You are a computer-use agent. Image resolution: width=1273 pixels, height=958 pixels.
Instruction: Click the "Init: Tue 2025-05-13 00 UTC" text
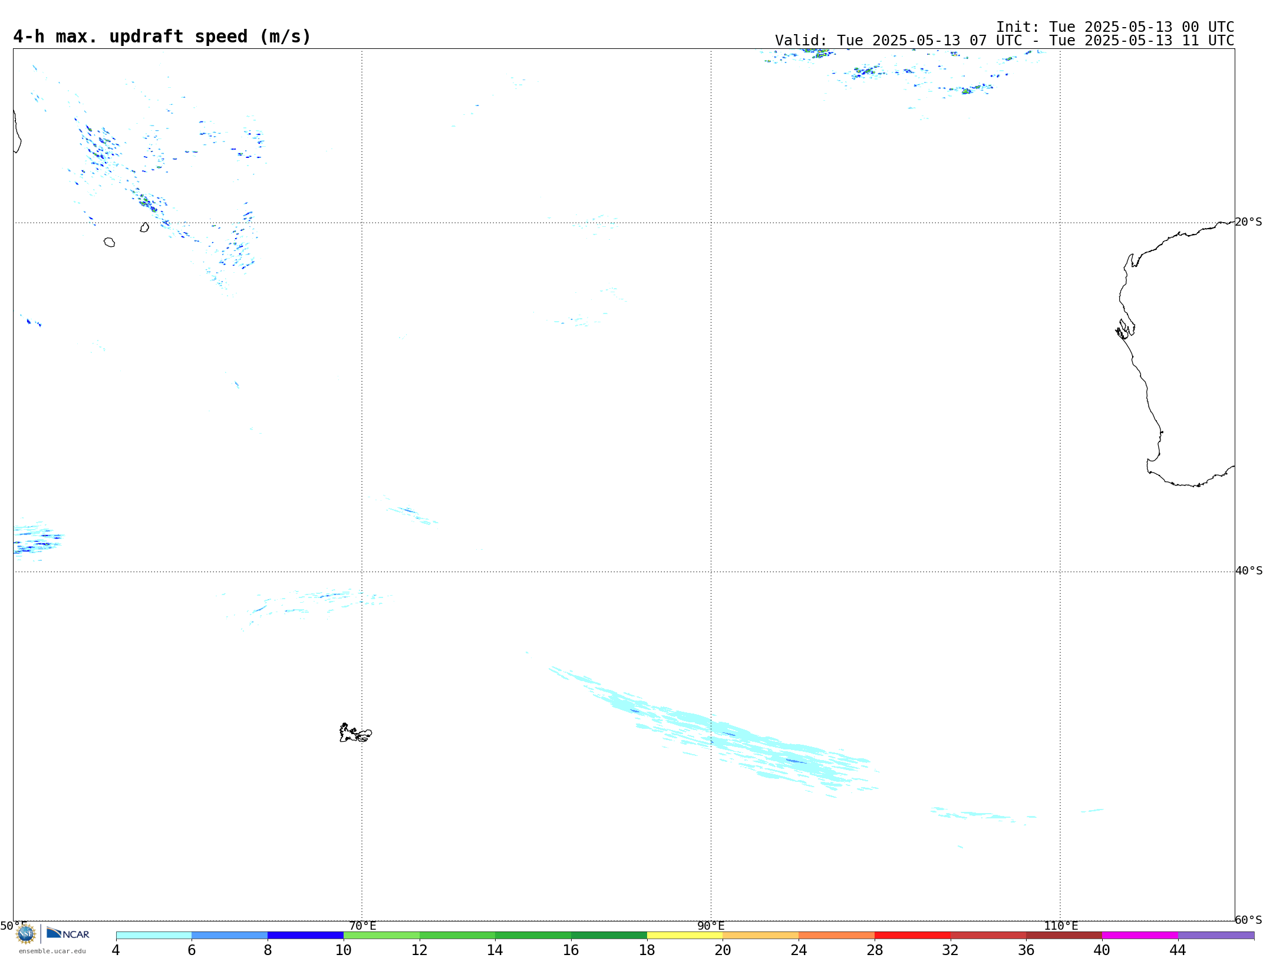click(x=1115, y=27)
